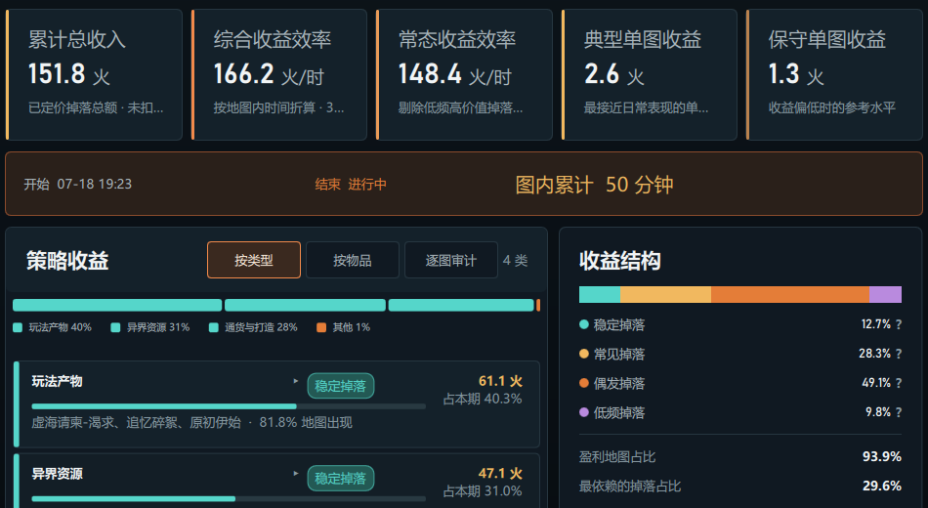The width and height of the screenshot is (928, 508).
Task: Click the 收益结构 heading
Action: (x=619, y=261)
